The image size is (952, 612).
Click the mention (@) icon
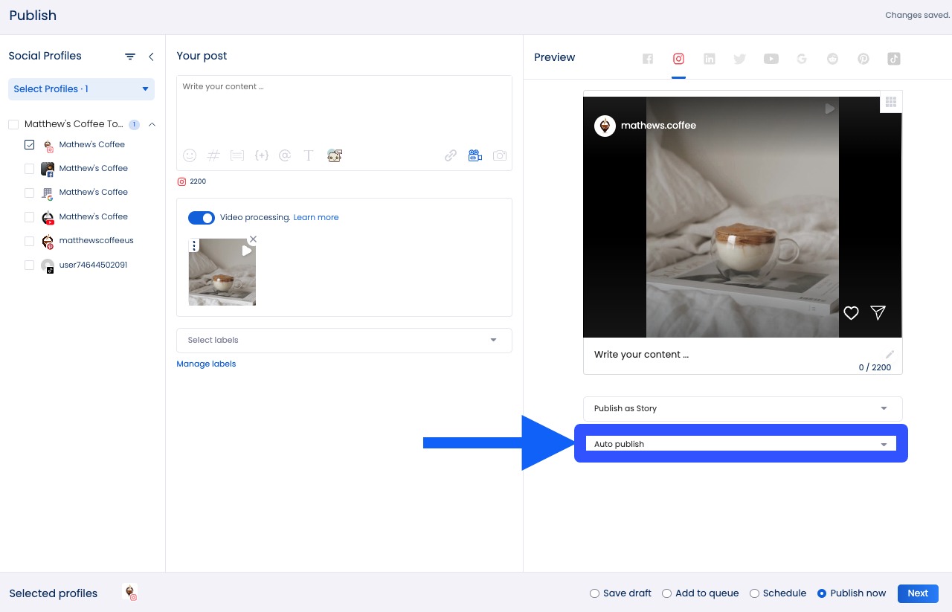coord(285,155)
